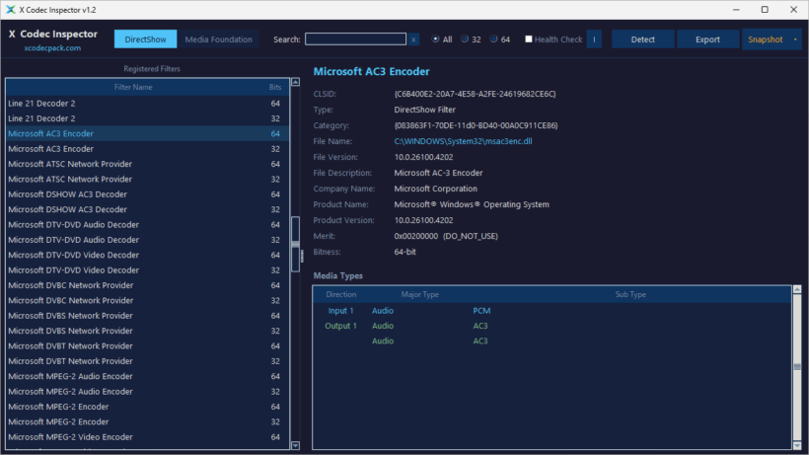This screenshot has width=809, height=455.
Task: Click the title bar app icon
Action: pyautogui.click(x=10, y=10)
